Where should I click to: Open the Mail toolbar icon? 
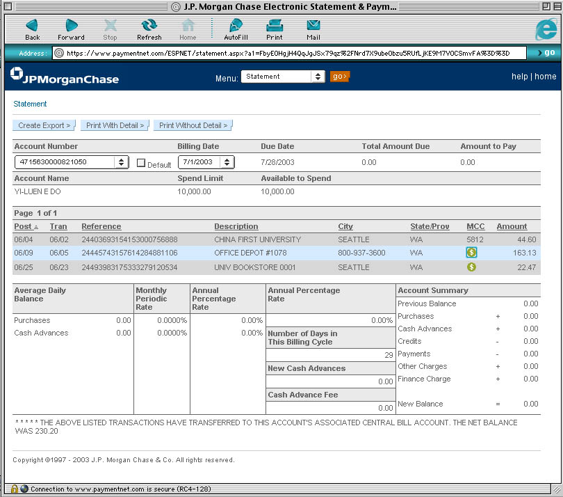tap(313, 25)
